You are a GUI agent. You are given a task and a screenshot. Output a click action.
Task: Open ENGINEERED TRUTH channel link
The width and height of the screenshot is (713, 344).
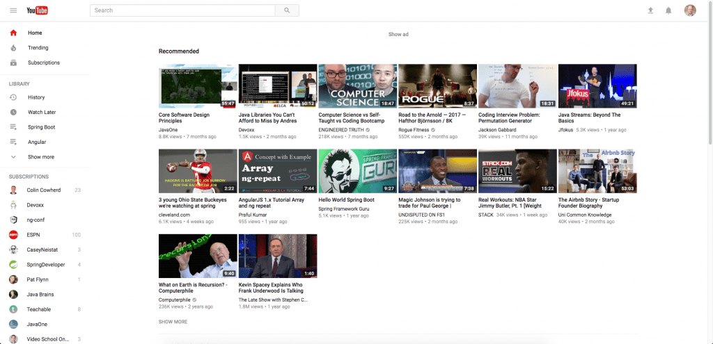tap(341, 130)
